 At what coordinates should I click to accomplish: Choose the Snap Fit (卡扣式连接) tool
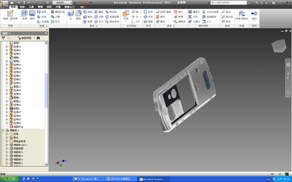[x=210, y=12]
